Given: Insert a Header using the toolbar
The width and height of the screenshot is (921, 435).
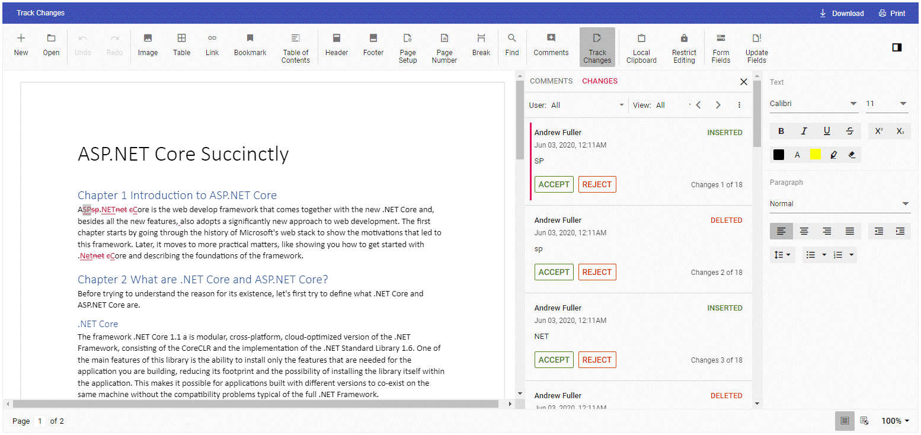Looking at the screenshot, I should point(337,45).
